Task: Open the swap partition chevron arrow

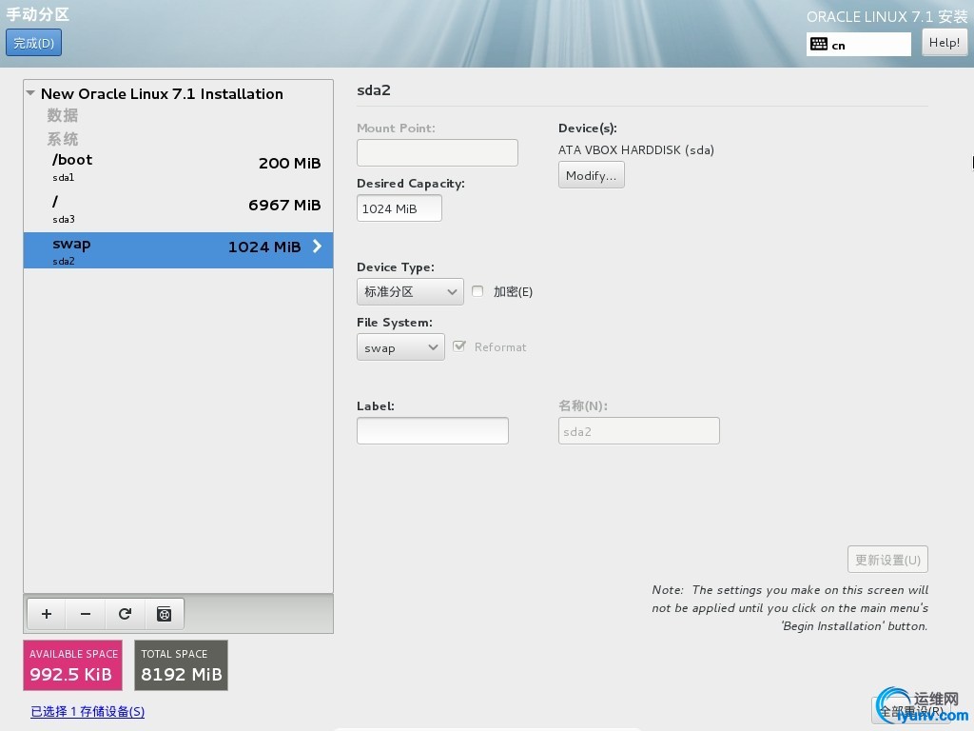Action: pyautogui.click(x=317, y=247)
